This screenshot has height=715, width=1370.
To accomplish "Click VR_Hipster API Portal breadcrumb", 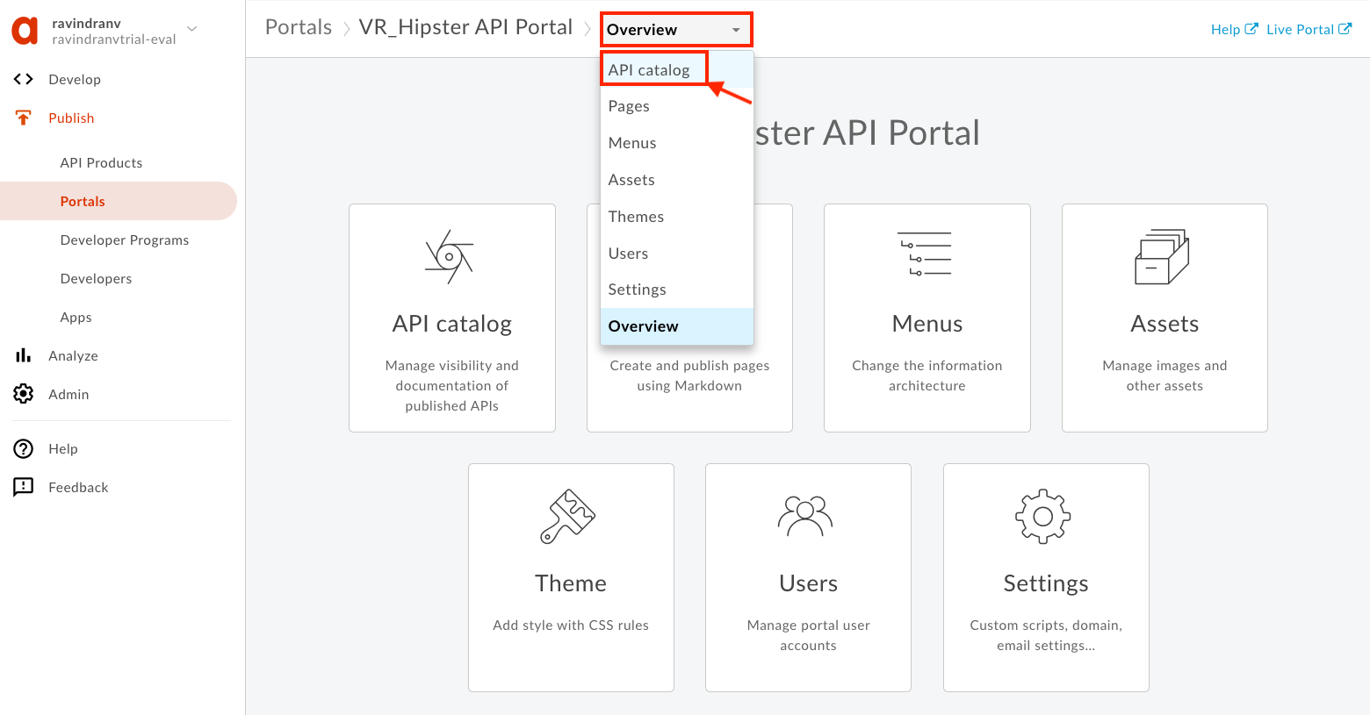I will click(x=465, y=27).
